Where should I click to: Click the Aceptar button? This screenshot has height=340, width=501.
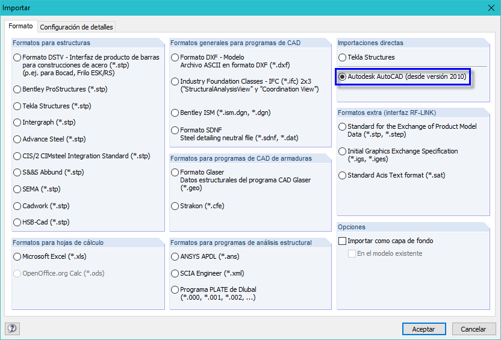pos(424,329)
